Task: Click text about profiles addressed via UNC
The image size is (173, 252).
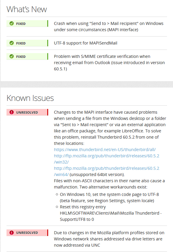Action: [x=109, y=239]
